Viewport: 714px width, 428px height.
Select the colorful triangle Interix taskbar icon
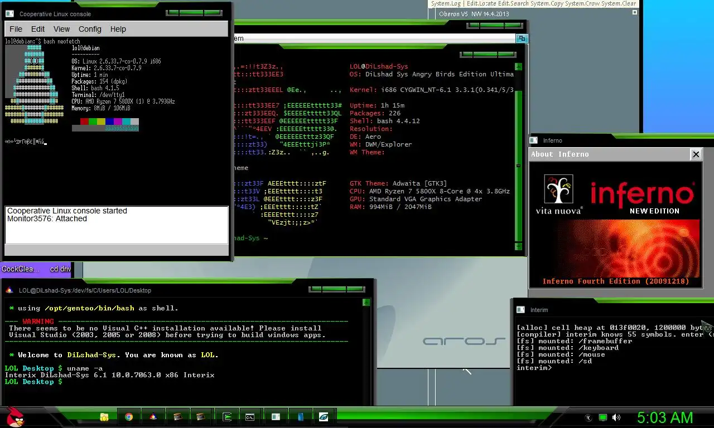(153, 417)
